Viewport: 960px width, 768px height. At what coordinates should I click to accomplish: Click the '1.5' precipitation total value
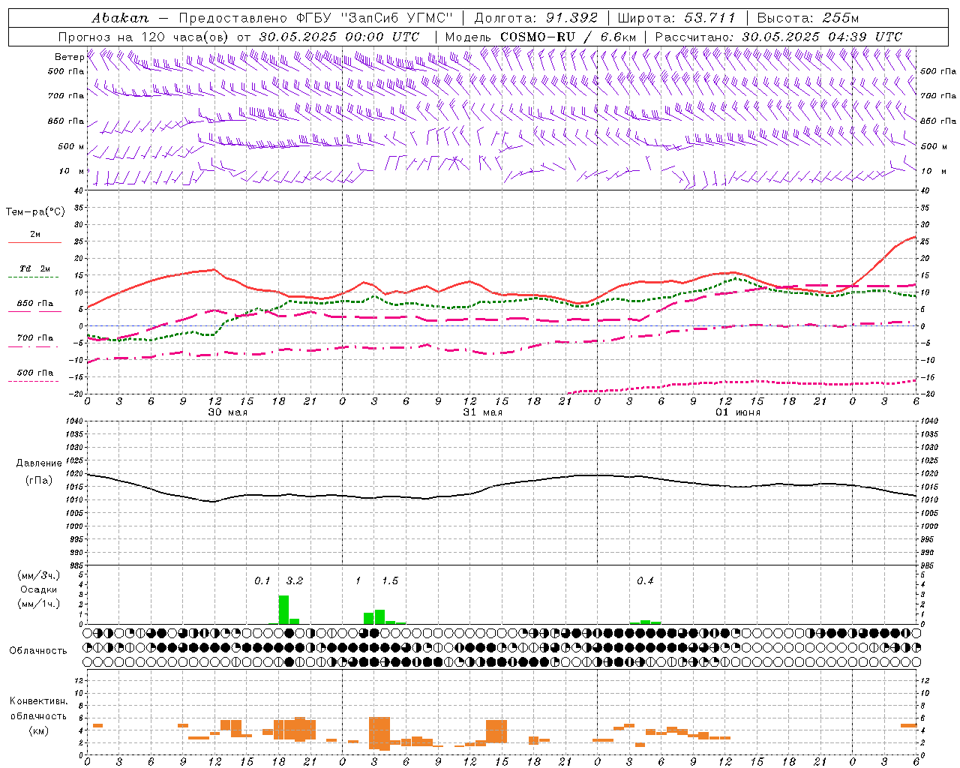(x=390, y=581)
